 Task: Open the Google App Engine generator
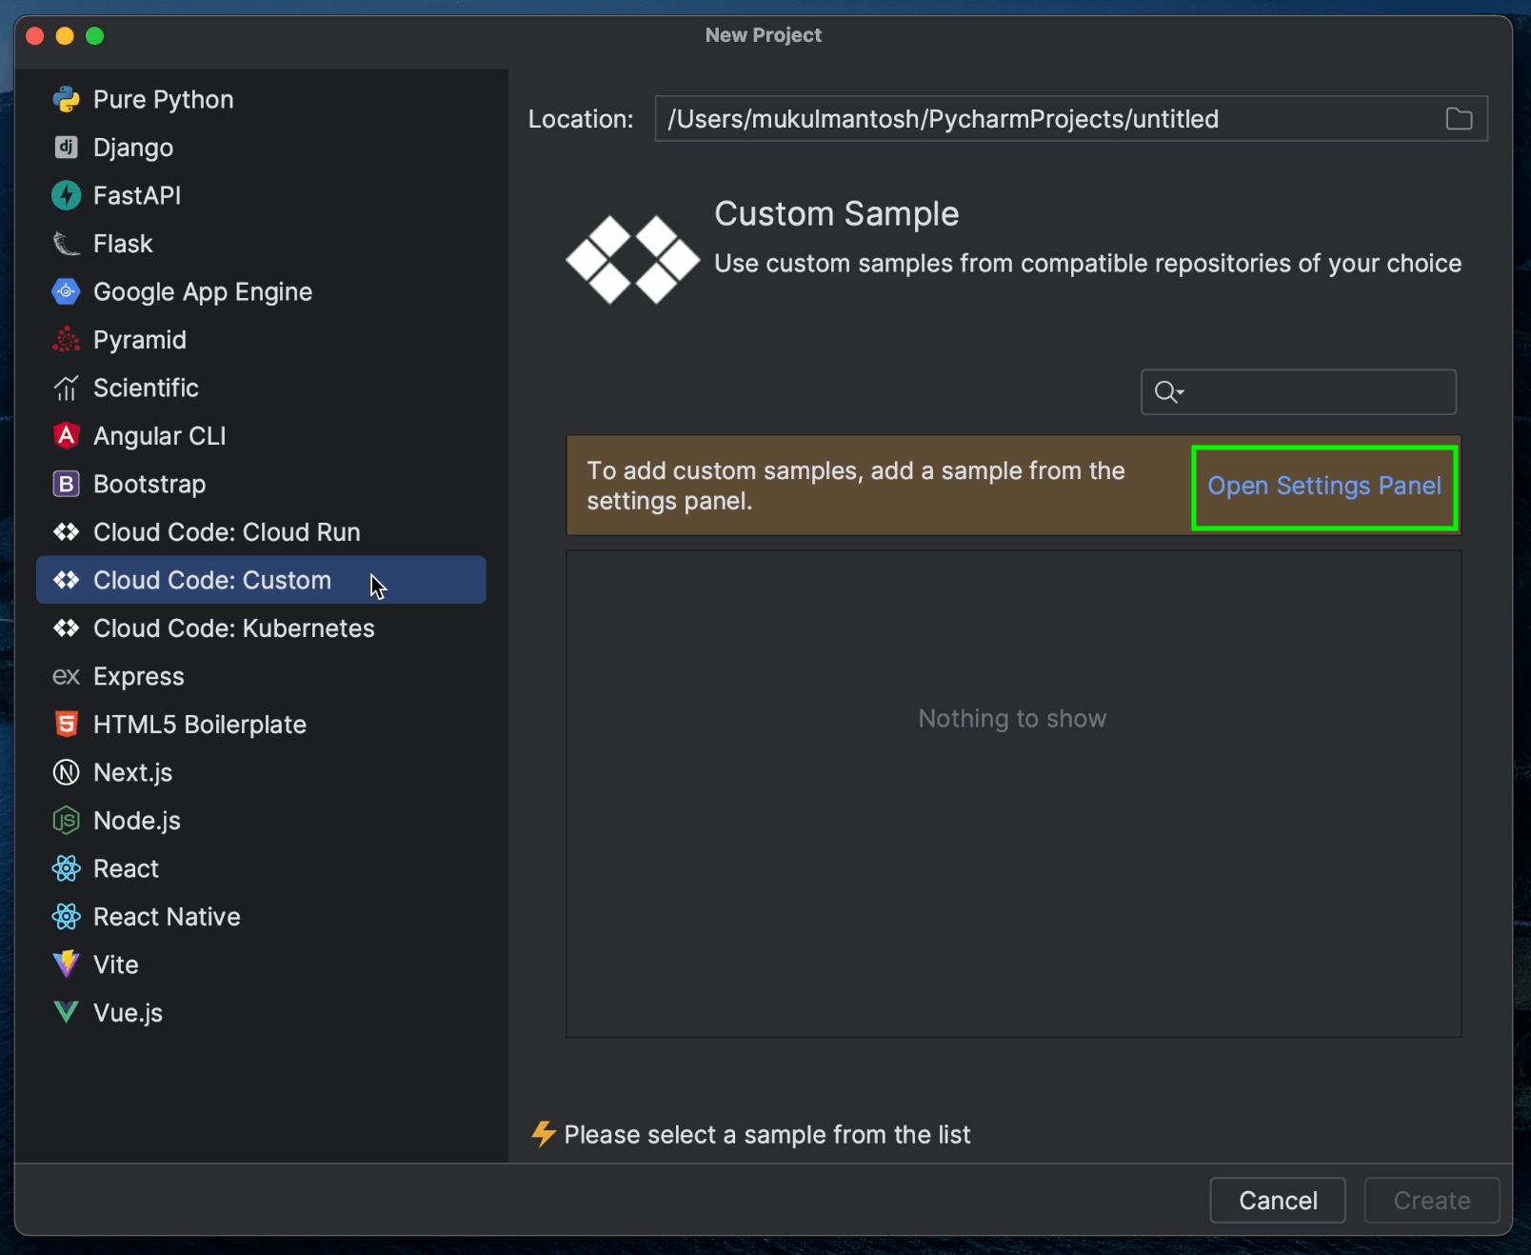[202, 291]
